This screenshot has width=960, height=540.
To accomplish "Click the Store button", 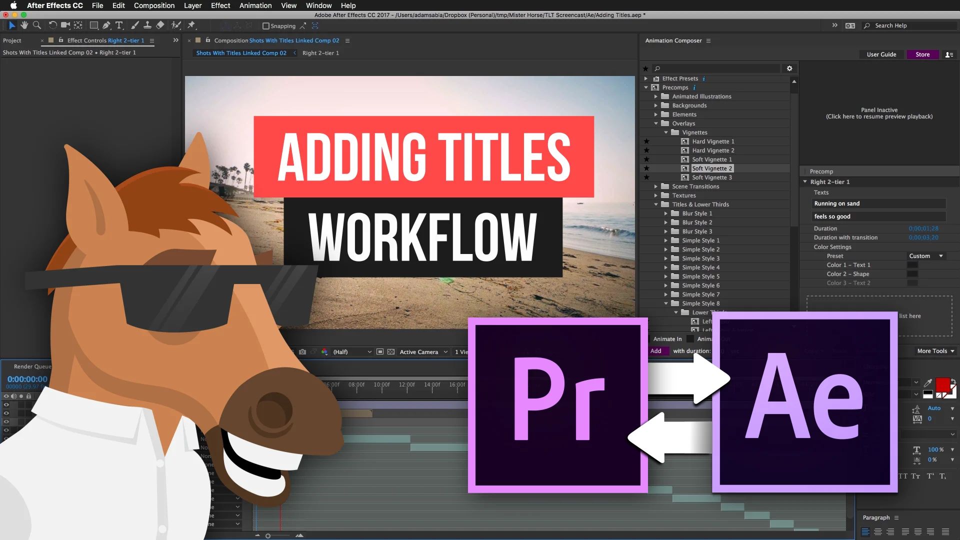I will coord(922,54).
